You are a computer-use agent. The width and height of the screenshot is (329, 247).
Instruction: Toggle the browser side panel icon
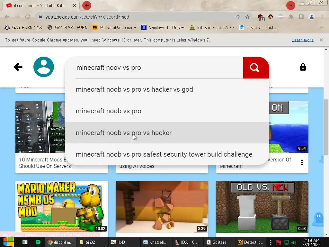[x=301, y=17]
